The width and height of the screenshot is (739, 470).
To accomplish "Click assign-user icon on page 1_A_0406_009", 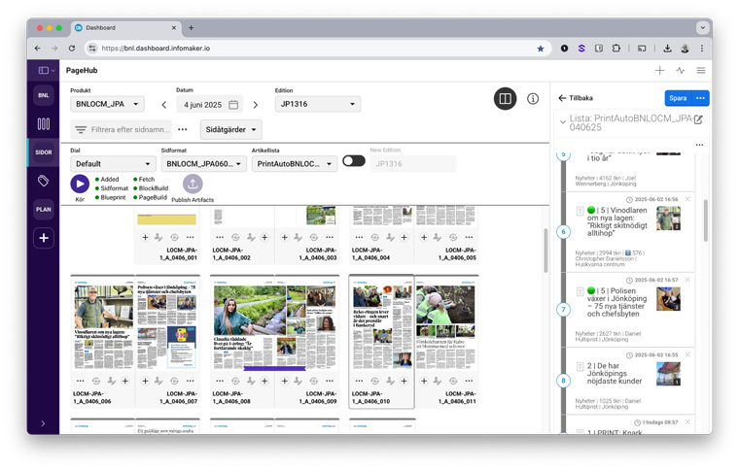I will [299, 381].
